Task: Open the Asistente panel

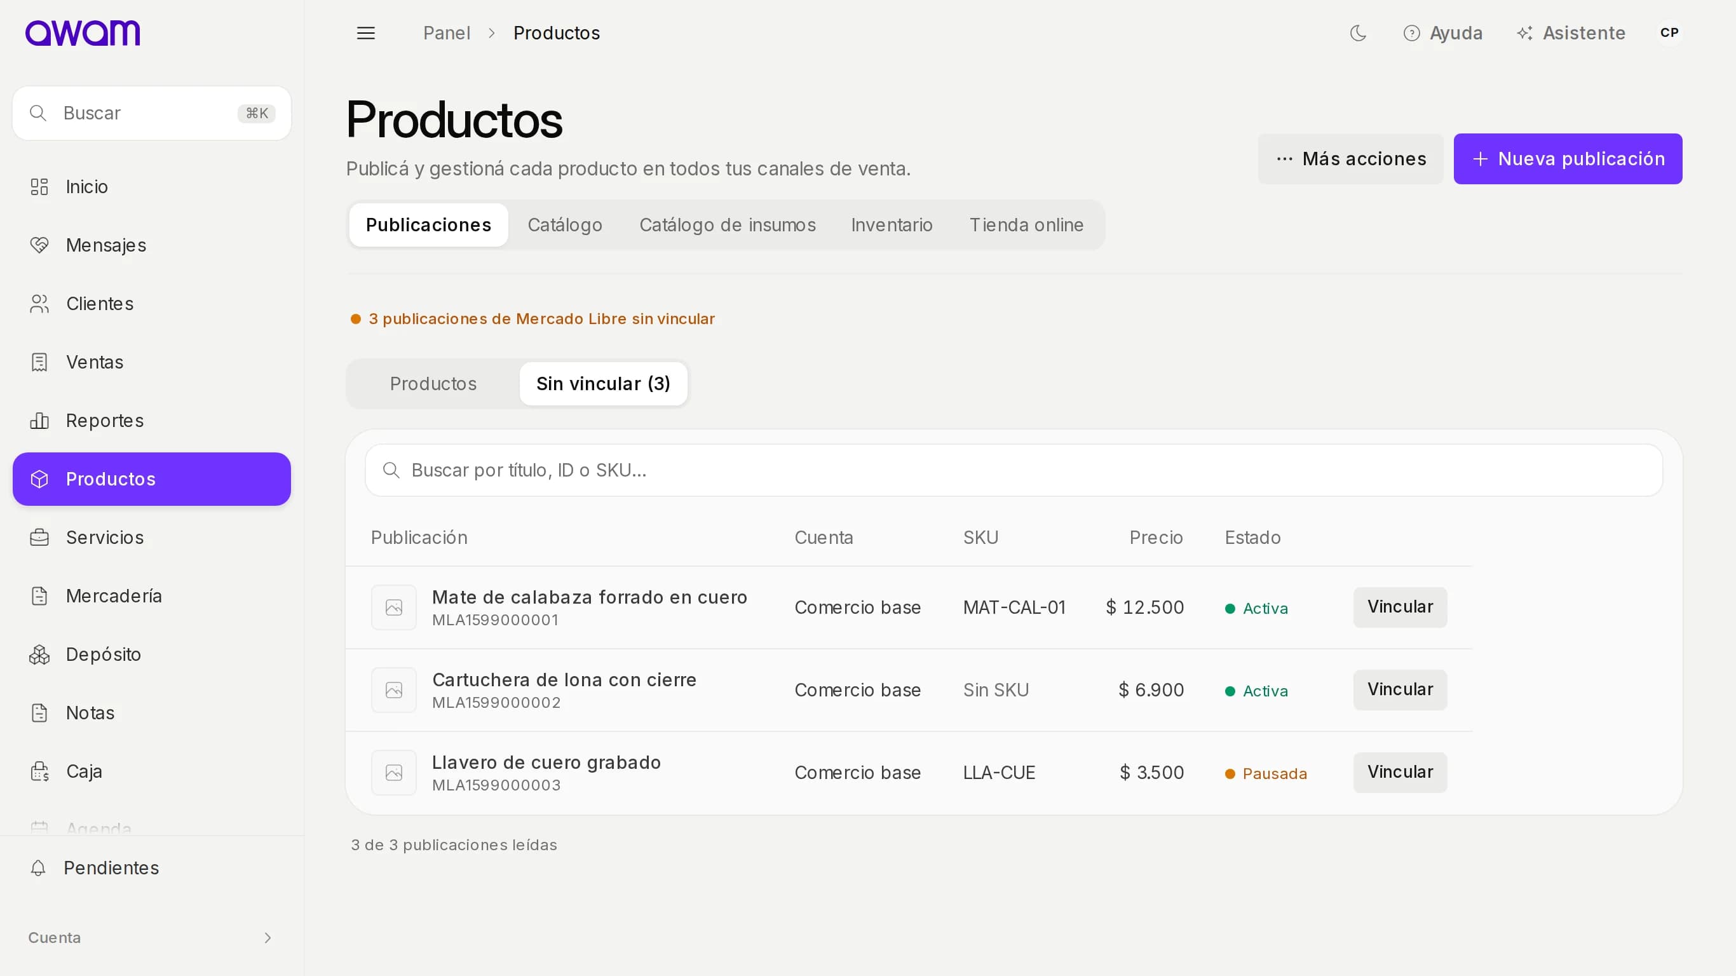Action: pos(1571,33)
